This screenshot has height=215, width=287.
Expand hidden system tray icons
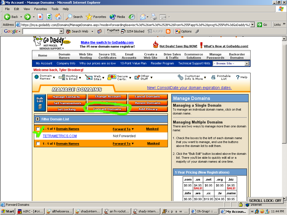click(x=252, y=212)
